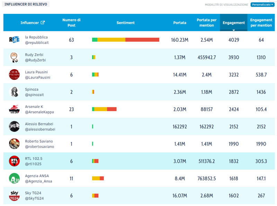
Task: Click the MODALITÀ DI VISUALIZZAZIONE label
Action: pos(226,5)
